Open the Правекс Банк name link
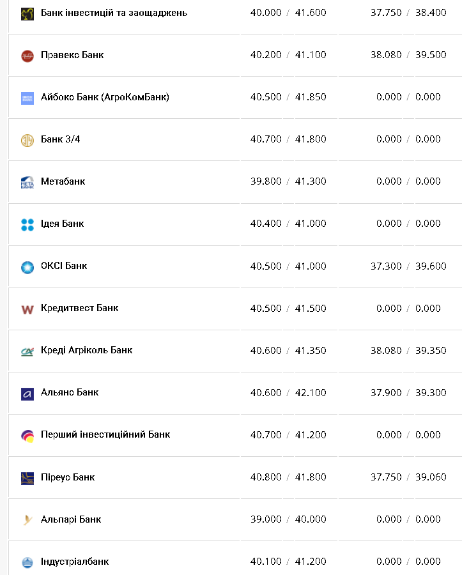The width and height of the screenshot is (462, 575). [72, 55]
